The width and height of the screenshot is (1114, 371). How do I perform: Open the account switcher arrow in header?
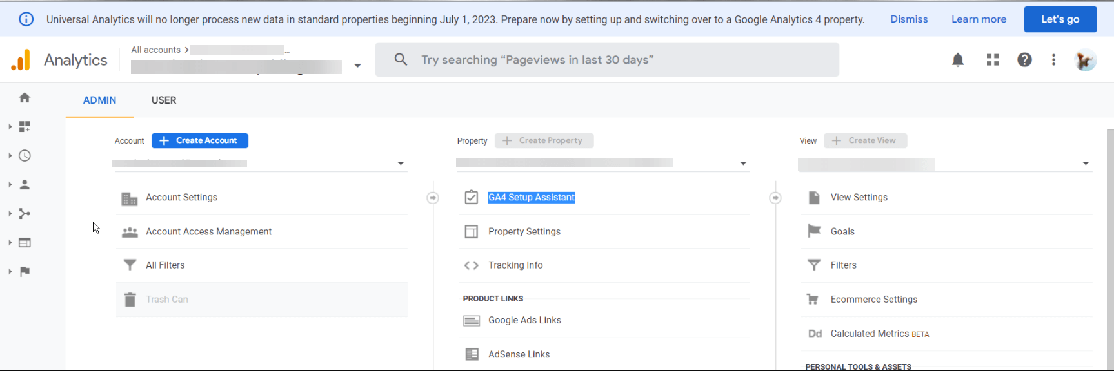click(x=357, y=66)
